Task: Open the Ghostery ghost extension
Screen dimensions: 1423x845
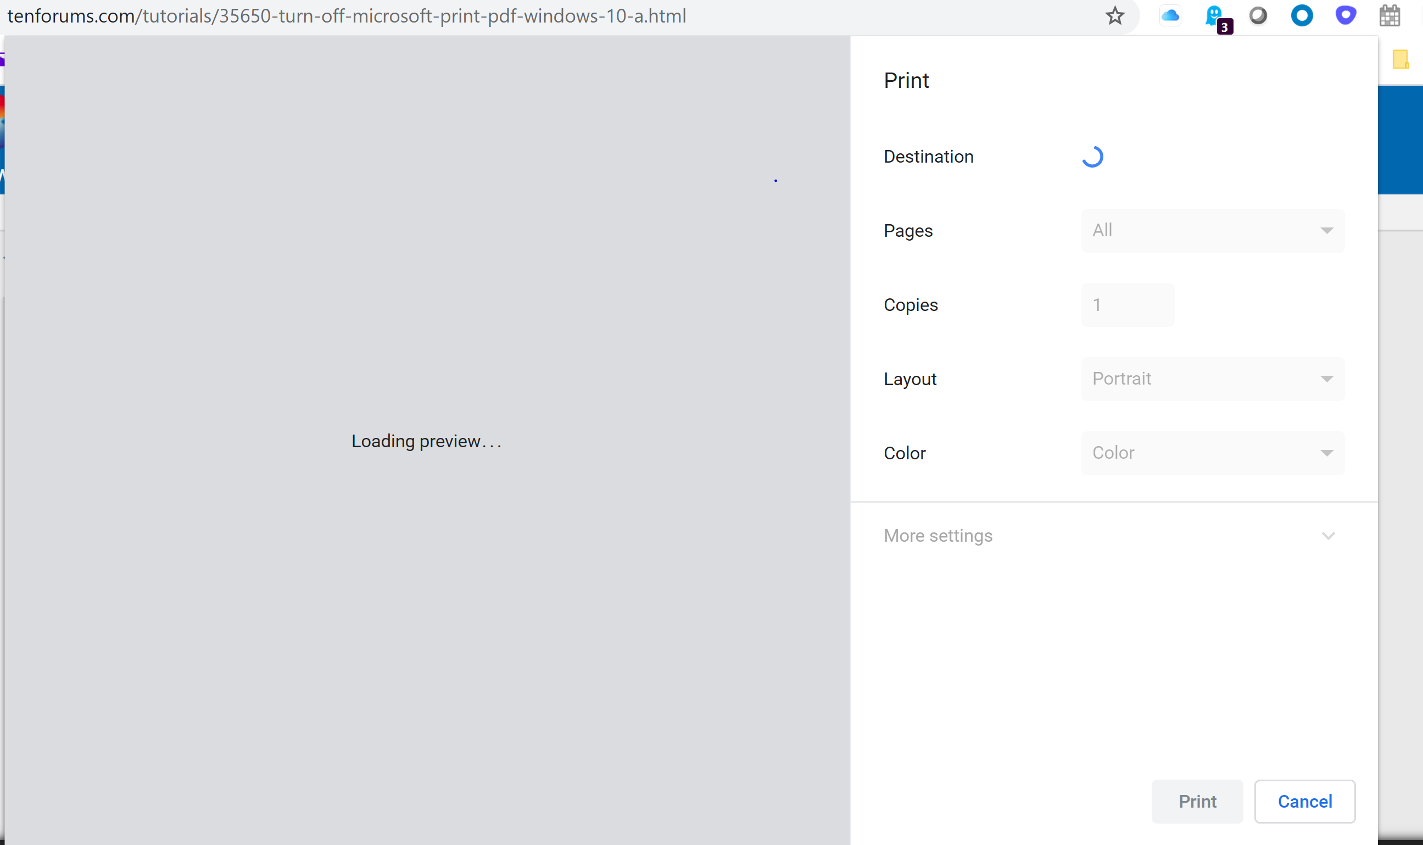Action: coord(1214,16)
